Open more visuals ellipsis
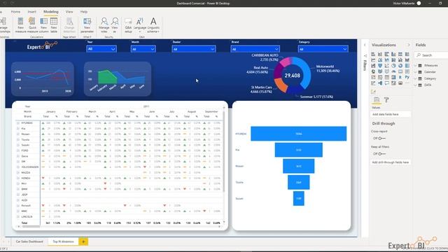The height and width of the screenshot is (252, 448). tap(407, 83)
